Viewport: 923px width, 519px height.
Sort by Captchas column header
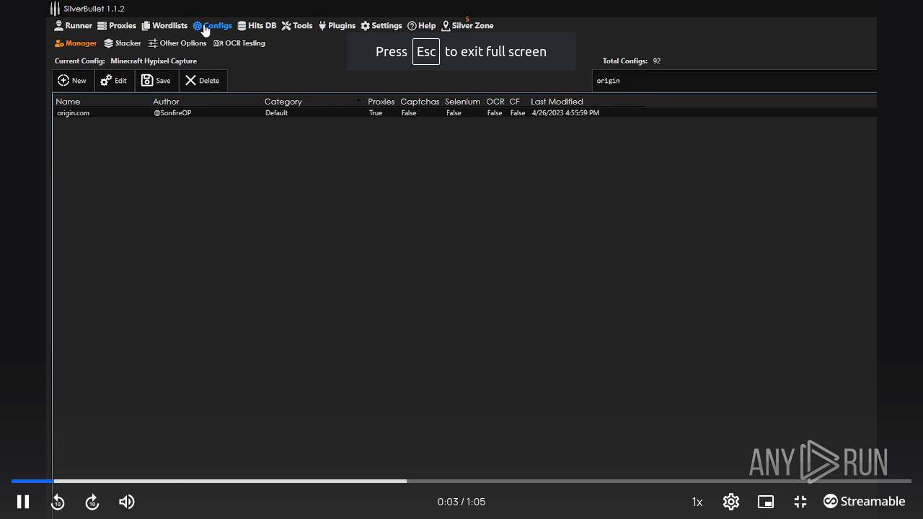420,102
